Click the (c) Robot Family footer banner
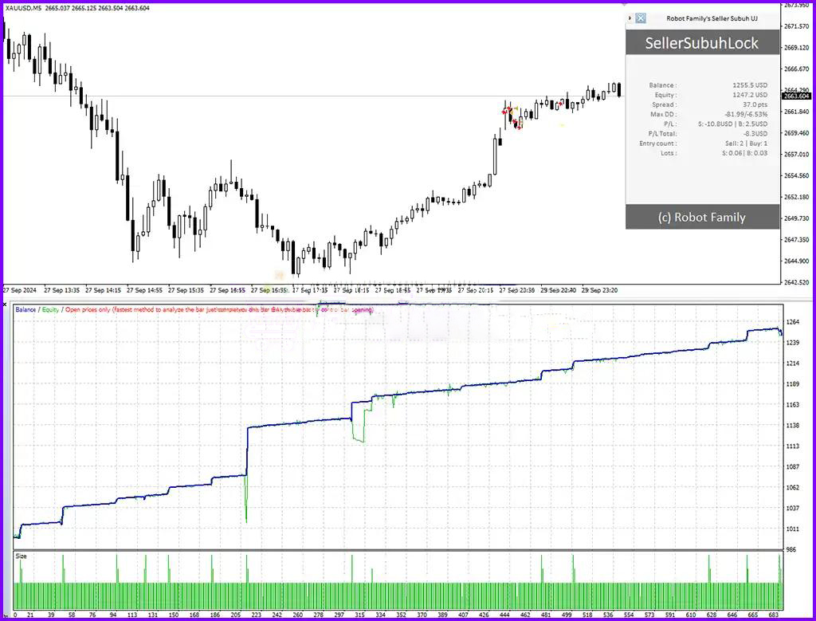Screen dimensions: 816x621 click(701, 217)
